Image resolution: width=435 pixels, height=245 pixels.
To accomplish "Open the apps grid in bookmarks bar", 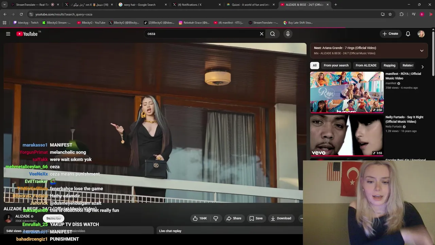I will 4,23.
